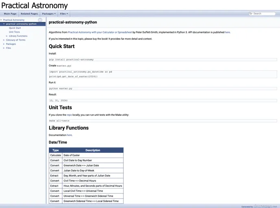
Task: Click 'Julian Date to Day-of-Week' cell
Action: coord(93,171)
